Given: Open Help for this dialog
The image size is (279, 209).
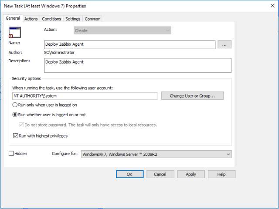Looking at the screenshot, I should pyautogui.click(x=221, y=174).
